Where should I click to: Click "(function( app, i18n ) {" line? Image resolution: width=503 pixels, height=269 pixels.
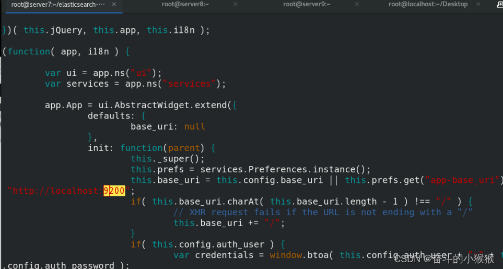pos(66,52)
